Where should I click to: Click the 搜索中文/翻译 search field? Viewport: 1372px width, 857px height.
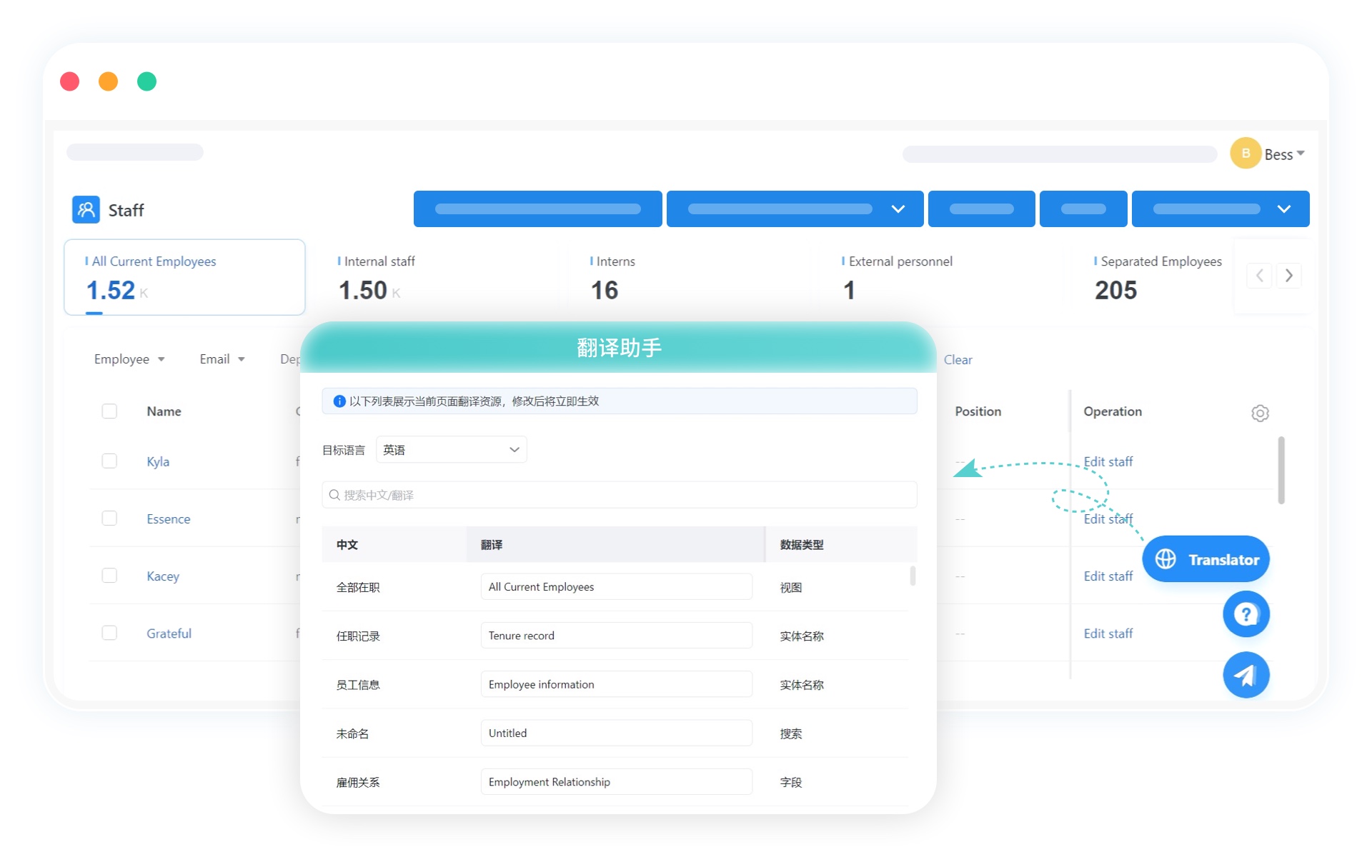click(x=619, y=495)
